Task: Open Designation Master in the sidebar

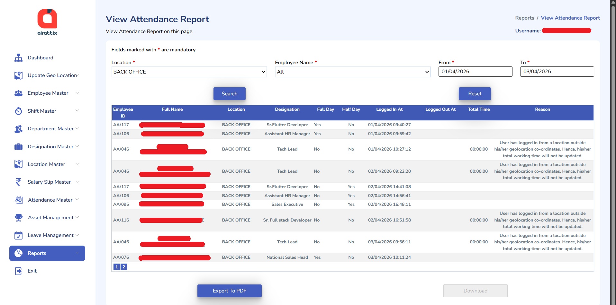Action: [50, 147]
